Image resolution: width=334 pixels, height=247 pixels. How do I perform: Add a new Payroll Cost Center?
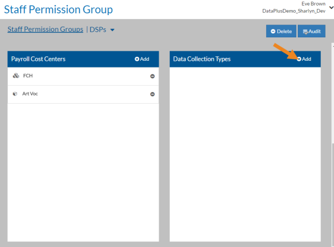pos(142,59)
